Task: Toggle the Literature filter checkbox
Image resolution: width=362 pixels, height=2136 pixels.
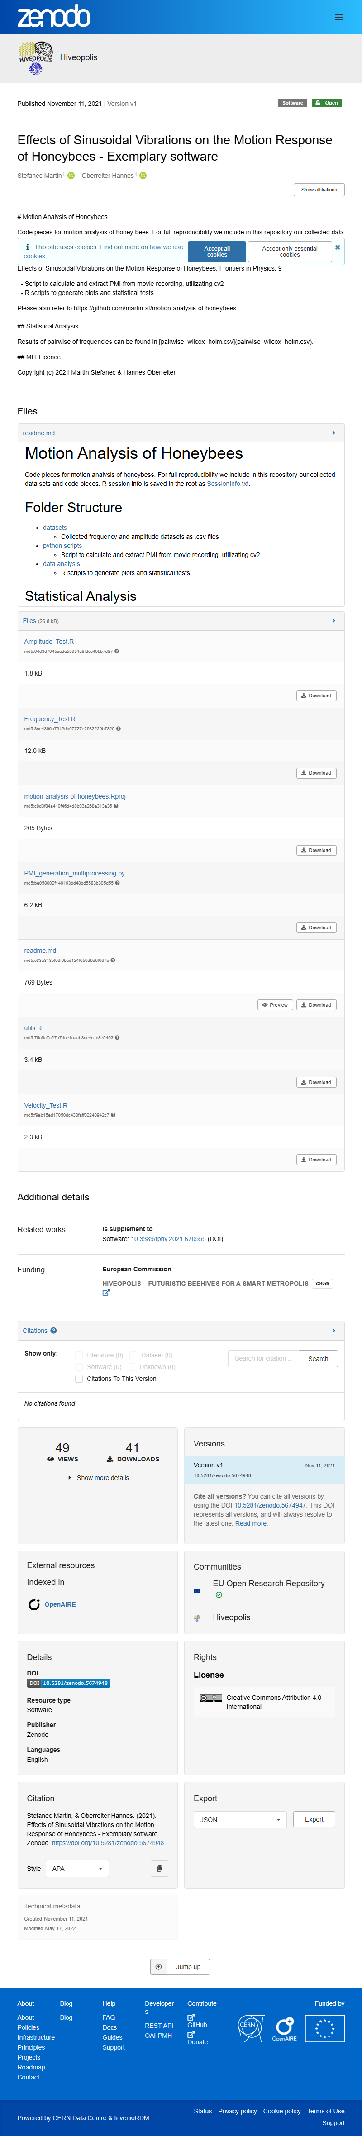Action: [79, 1355]
